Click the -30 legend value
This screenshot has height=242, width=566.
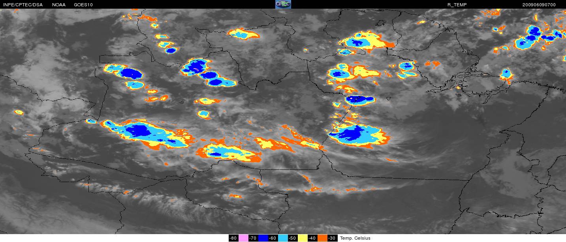click(x=332, y=238)
